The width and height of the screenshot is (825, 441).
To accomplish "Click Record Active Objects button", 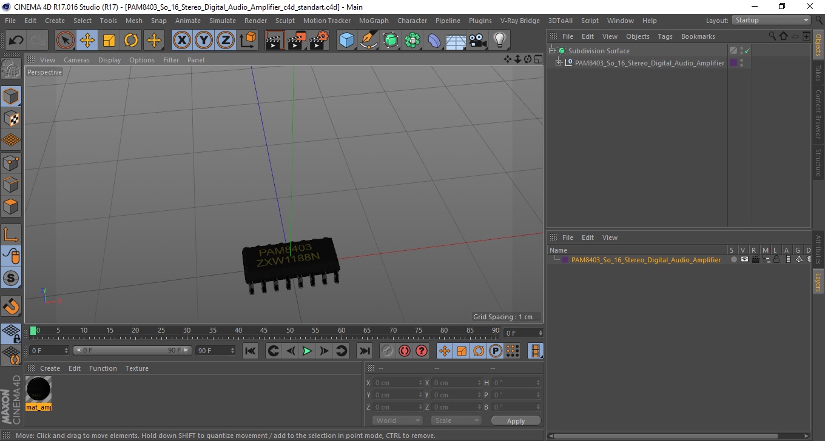I will 387,351.
